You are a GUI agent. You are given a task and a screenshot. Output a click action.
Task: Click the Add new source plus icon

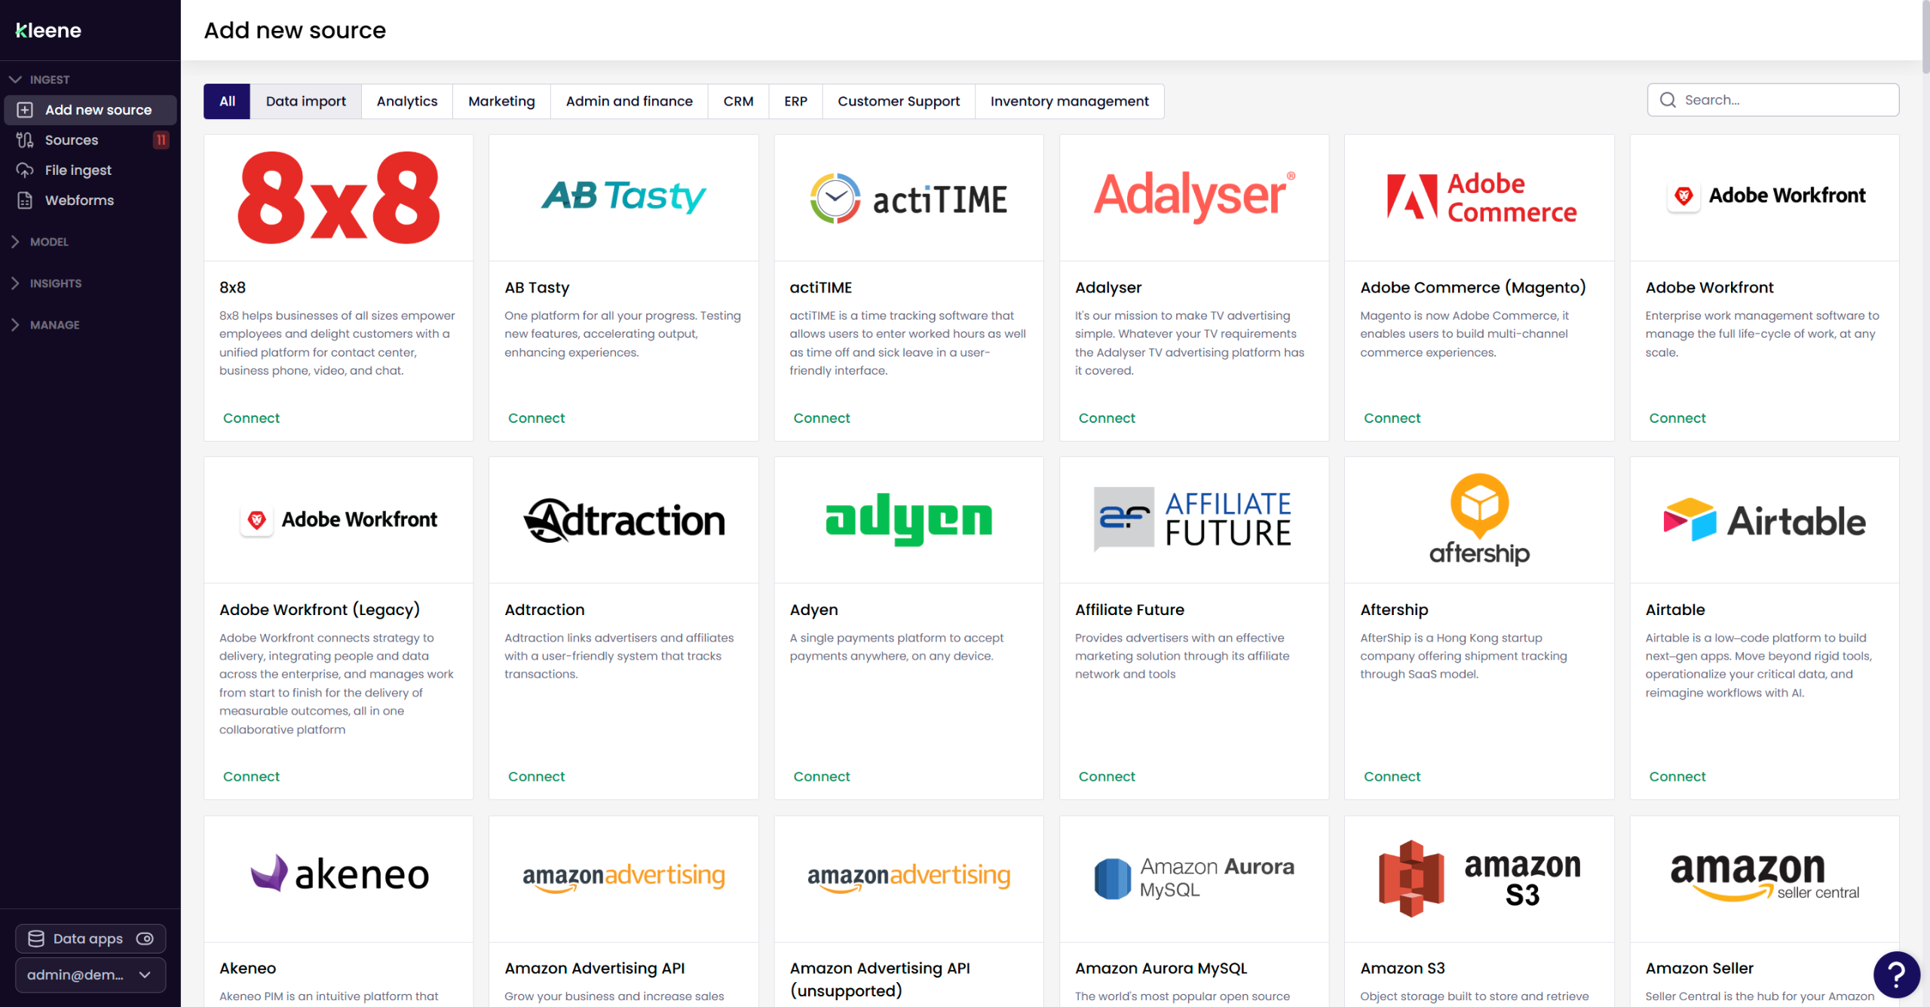(x=25, y=110)
